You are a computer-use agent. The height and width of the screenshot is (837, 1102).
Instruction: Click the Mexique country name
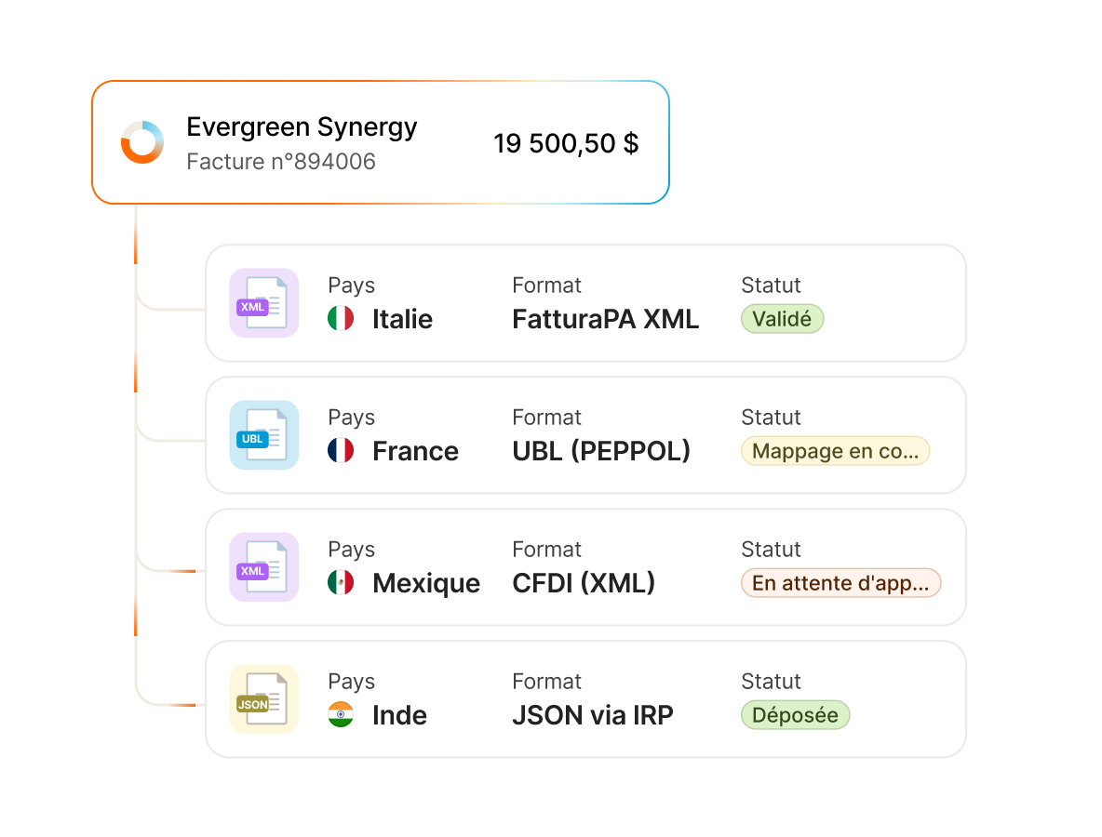pyautogui.click(x=426, y=583)
